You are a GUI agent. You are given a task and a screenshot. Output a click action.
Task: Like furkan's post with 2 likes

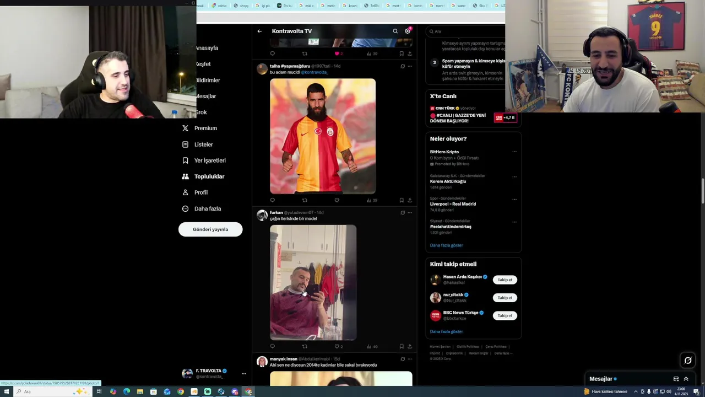click(338, 346)
